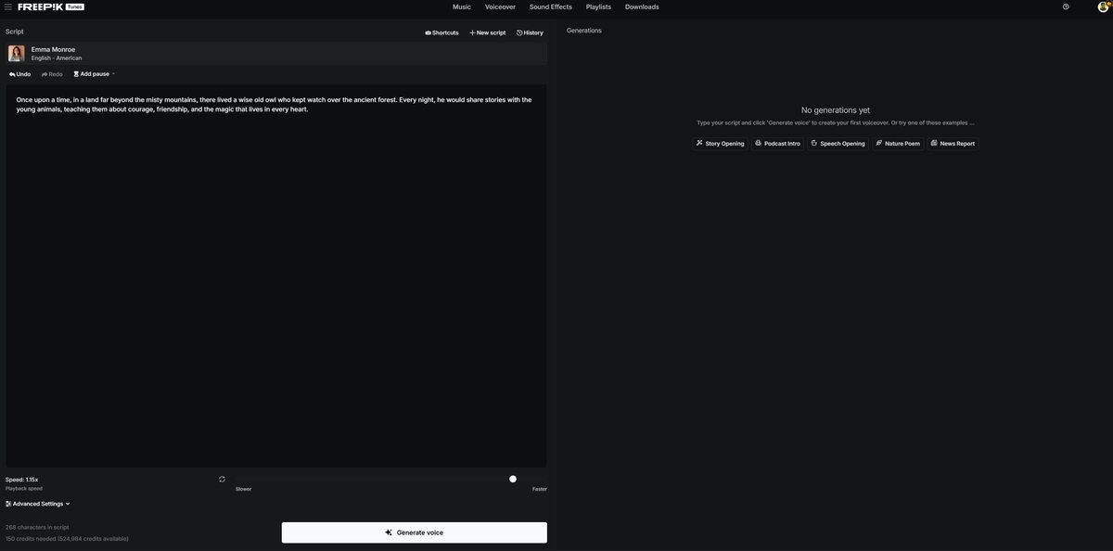Open the Sound Effects tab
1113x551 pixels.
click(551, 6)
